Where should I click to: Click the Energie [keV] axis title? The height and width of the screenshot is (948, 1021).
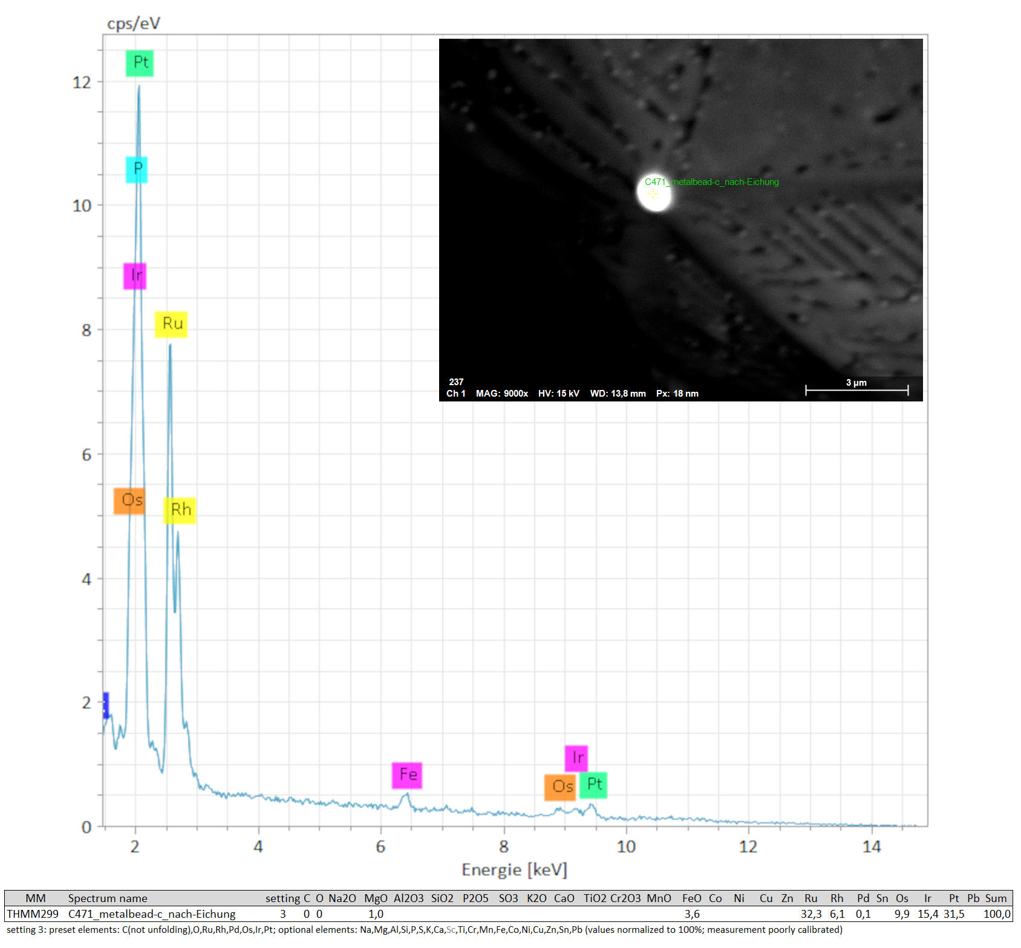[x=514, y=870]
